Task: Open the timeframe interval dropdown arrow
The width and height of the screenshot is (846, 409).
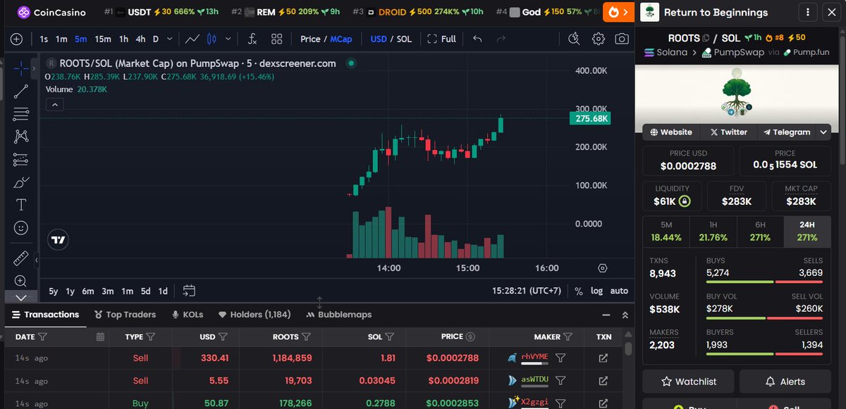Action: coord(171,39)
